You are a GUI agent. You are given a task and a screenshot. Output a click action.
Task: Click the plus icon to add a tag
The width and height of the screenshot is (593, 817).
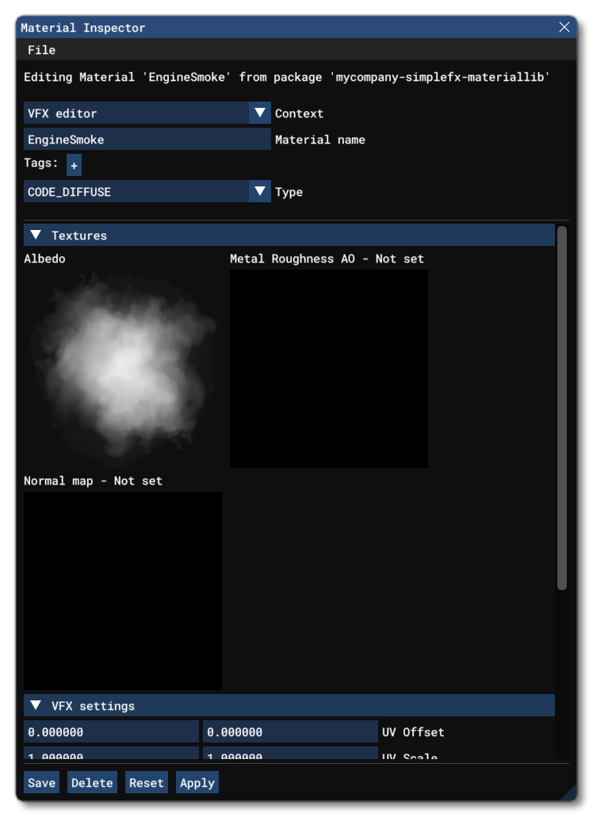[74, 166]
